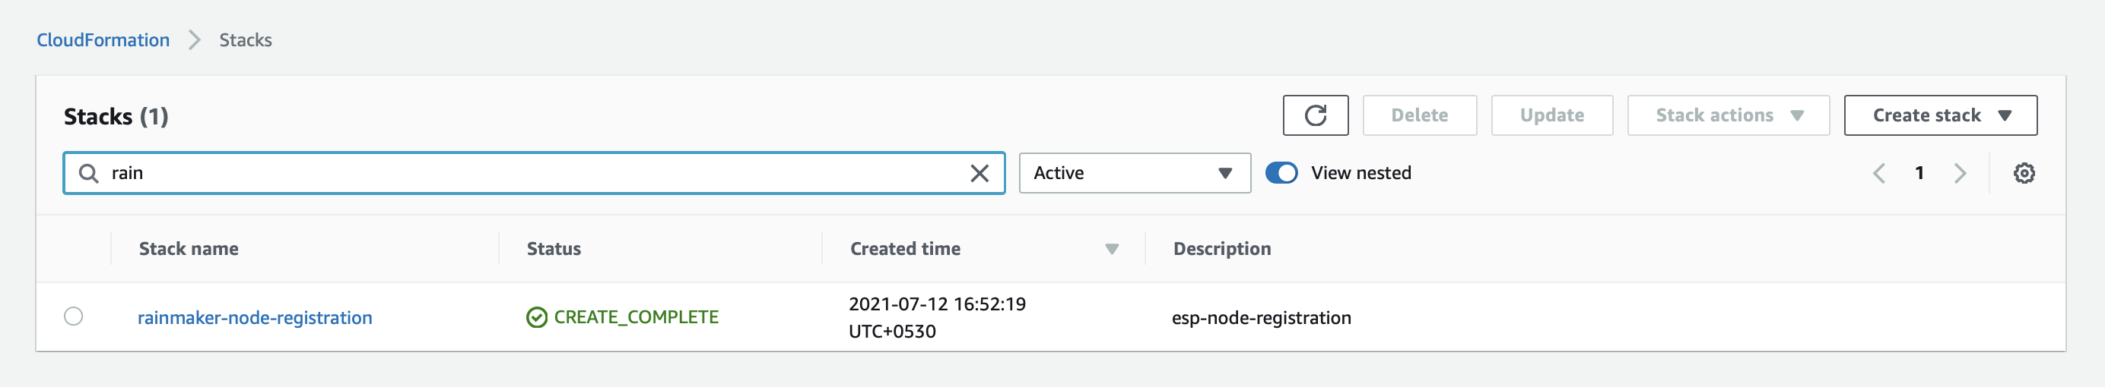
Task: Open the rainmaker-node-registration stack link
Action: pyautogui.click(x=254, y=318)
